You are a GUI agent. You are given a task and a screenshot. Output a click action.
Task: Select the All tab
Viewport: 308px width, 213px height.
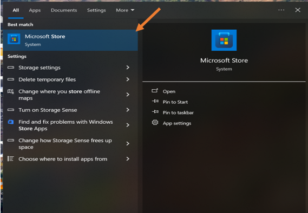coord(16,10)
